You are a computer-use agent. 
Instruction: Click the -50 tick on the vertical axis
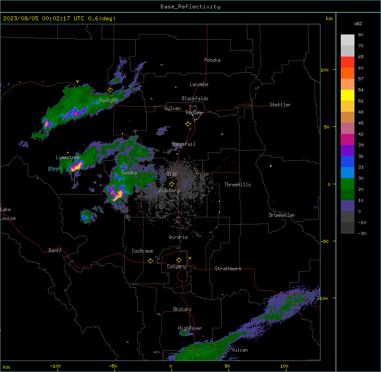click(324, 241)
